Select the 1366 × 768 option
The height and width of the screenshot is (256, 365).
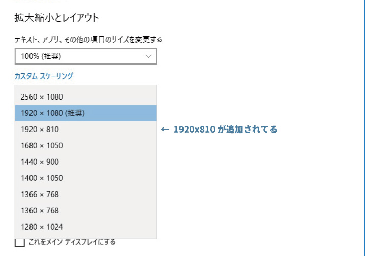point(86,195)
